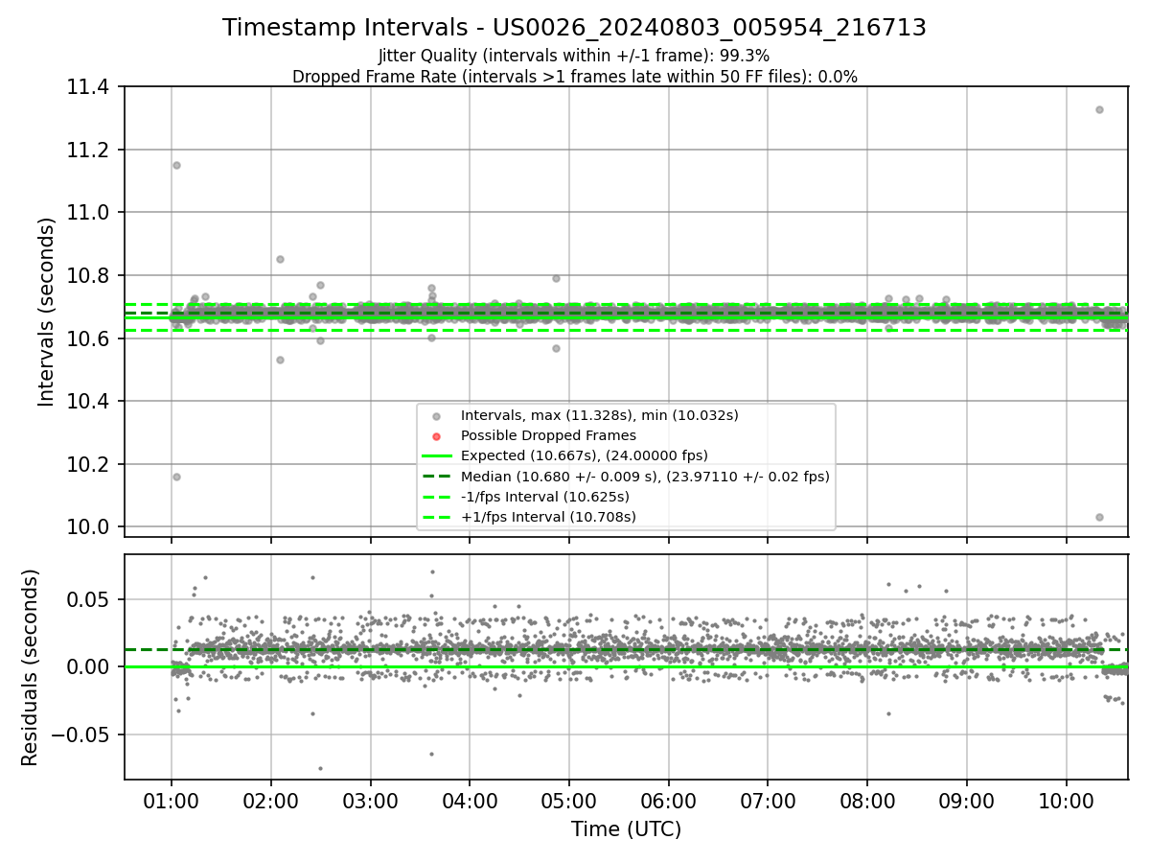The image size is (1150, 863).
Task: Click the dashed '-1/fps Interval' line sample in the legend
Action: pyautogui.click(x=436, y=497)
